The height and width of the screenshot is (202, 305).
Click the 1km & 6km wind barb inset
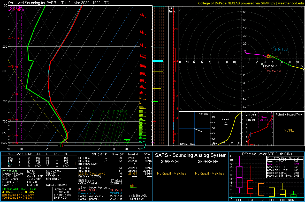pos(134,186)
